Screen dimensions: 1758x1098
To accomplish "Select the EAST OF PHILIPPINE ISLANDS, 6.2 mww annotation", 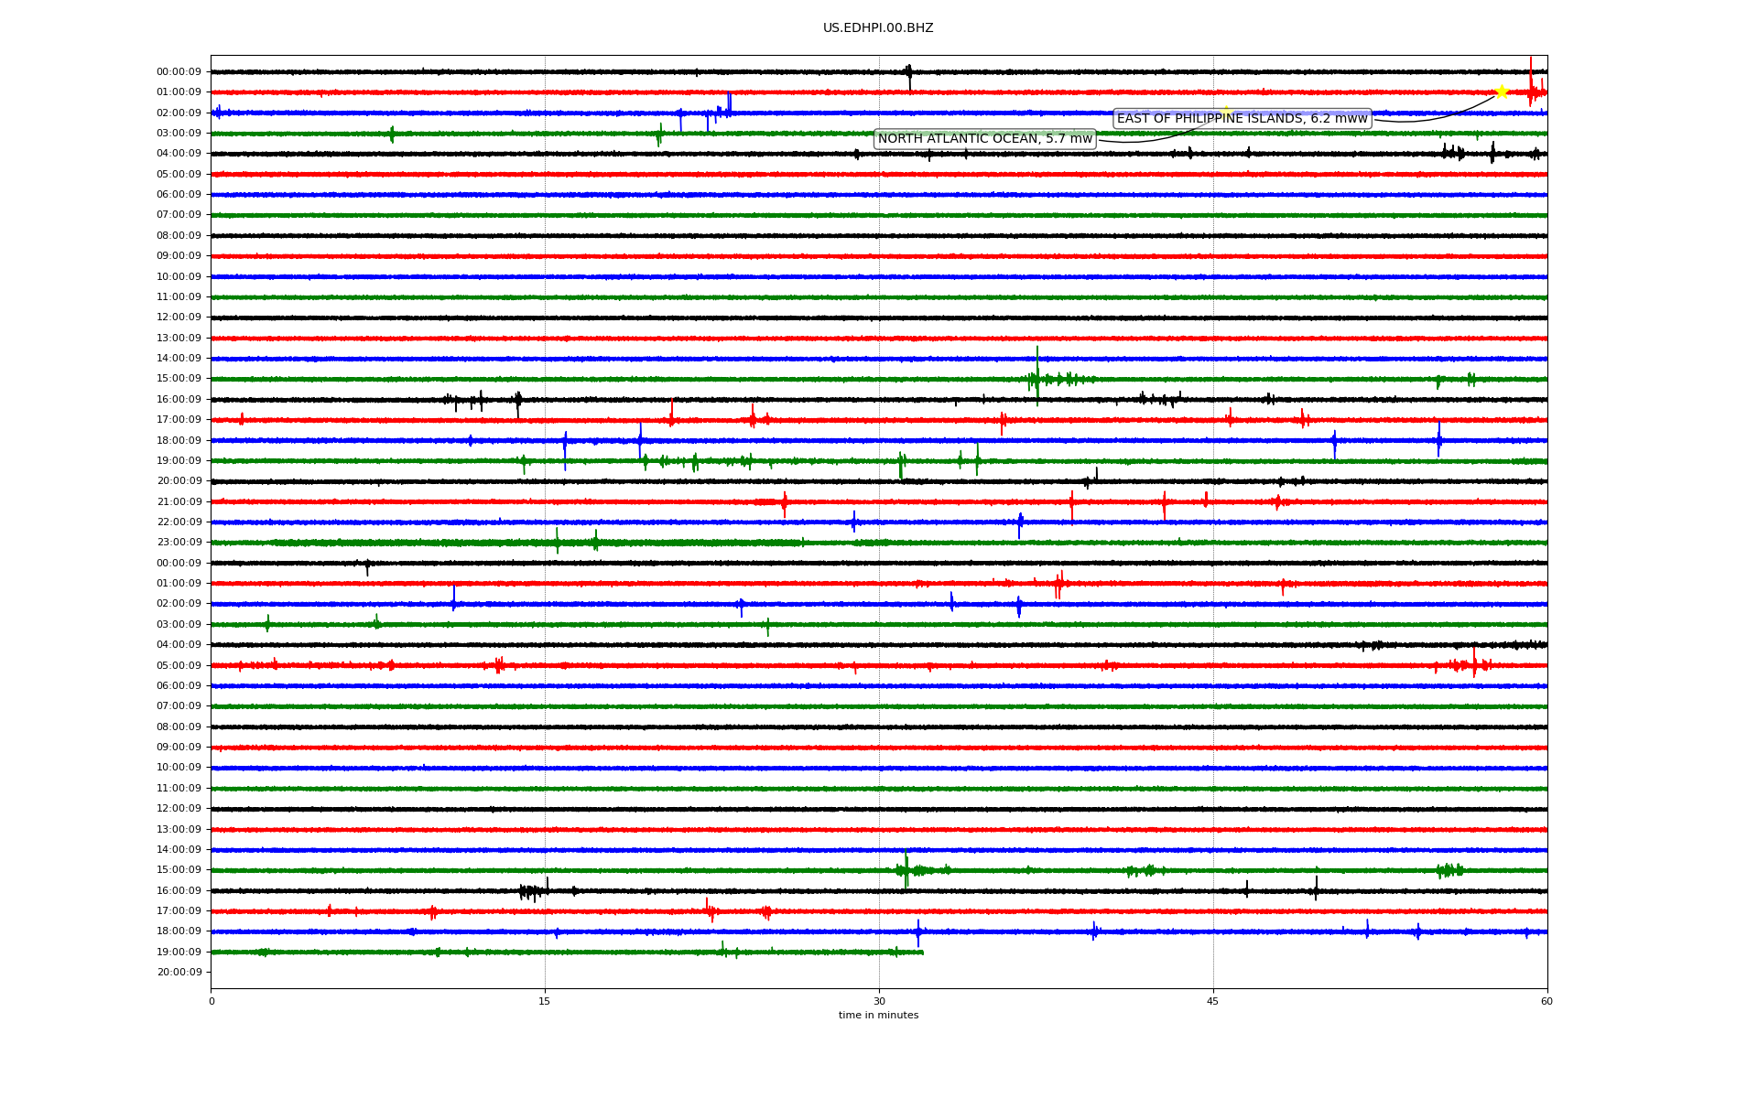I will point(1242,118).
